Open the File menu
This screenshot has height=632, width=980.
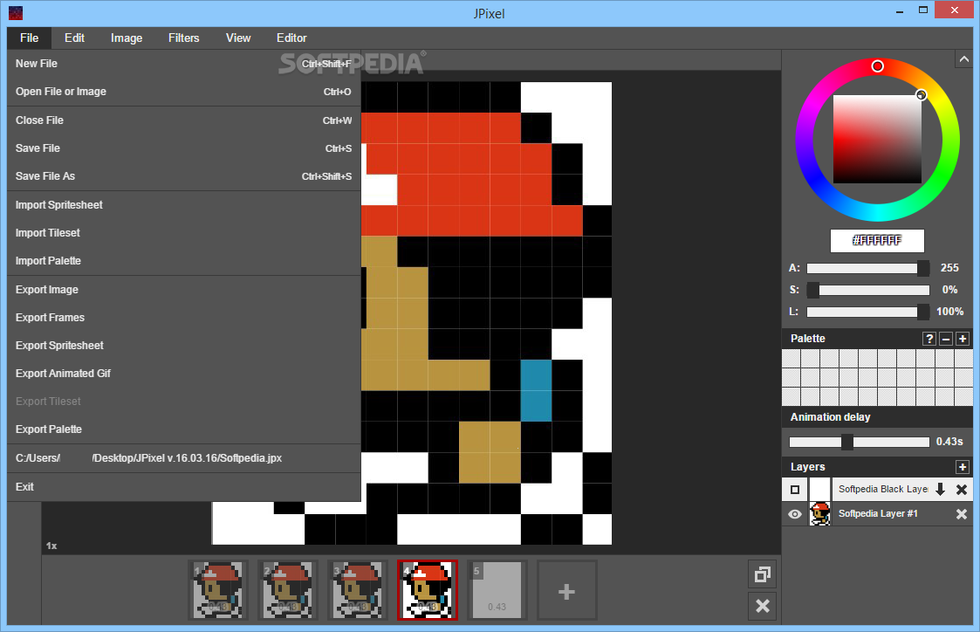(30, 38)
